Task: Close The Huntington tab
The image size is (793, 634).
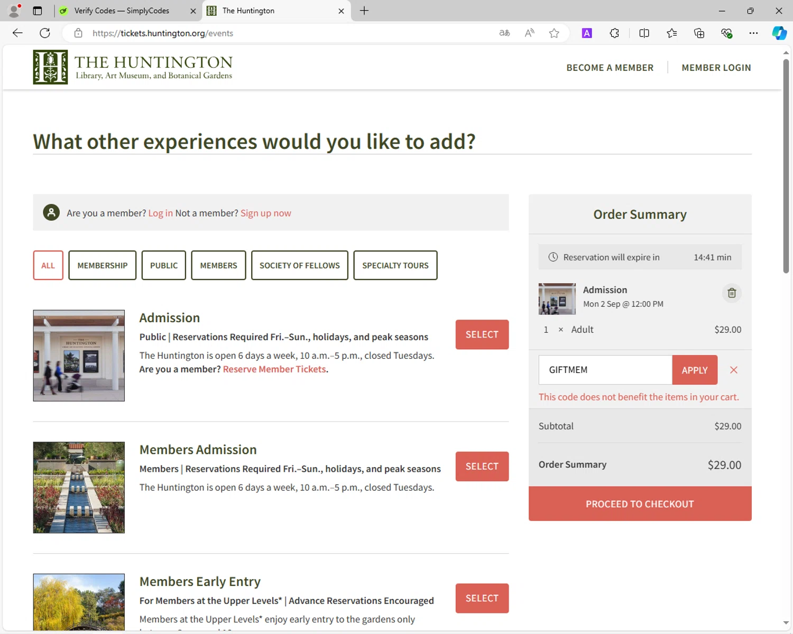Action: tap(341, 11)
